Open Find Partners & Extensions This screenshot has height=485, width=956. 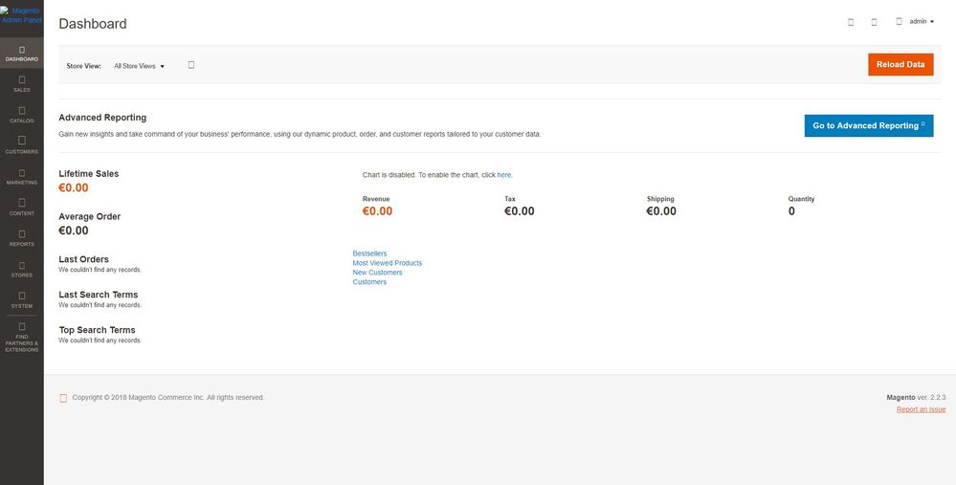[x=21, y=337]
